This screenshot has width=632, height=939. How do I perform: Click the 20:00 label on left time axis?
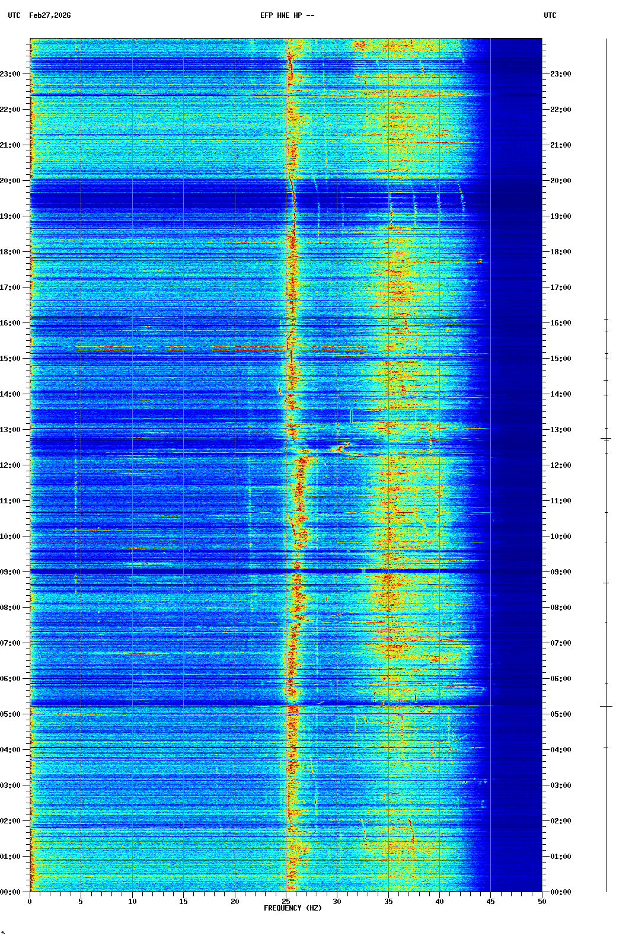click(x=10, y=181)
